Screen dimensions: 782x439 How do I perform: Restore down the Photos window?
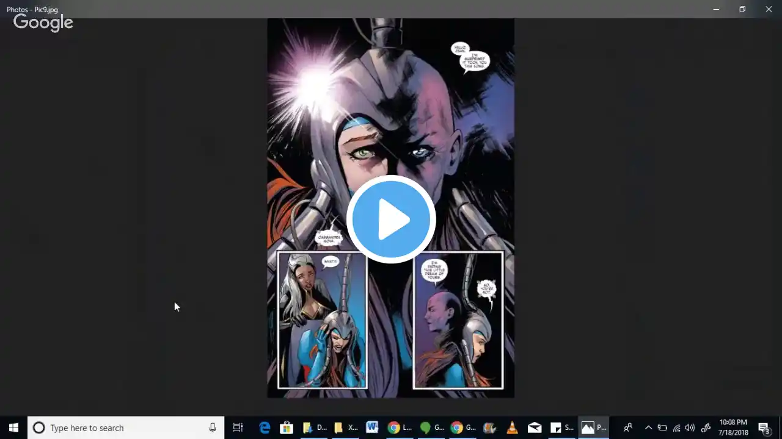[x=742, y=9]
